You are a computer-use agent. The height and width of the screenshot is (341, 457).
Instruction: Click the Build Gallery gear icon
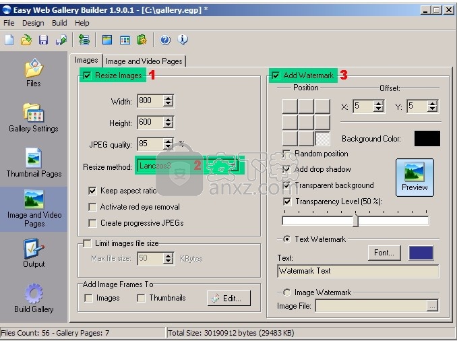[34, 293]
